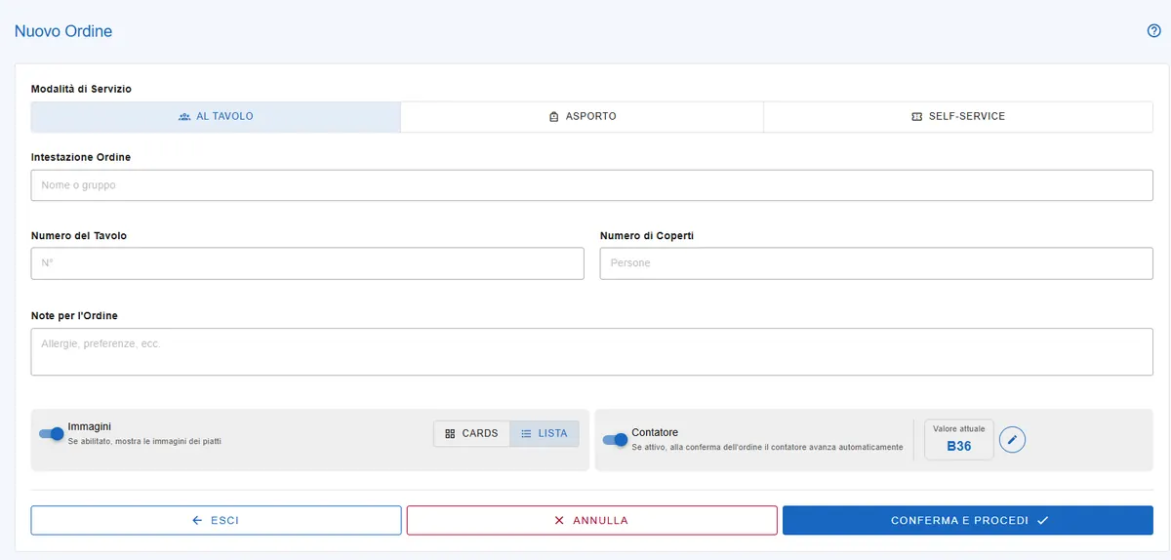Click CONFERMA E PROCEDI button

pyautogui.click(x=968, y=520)
